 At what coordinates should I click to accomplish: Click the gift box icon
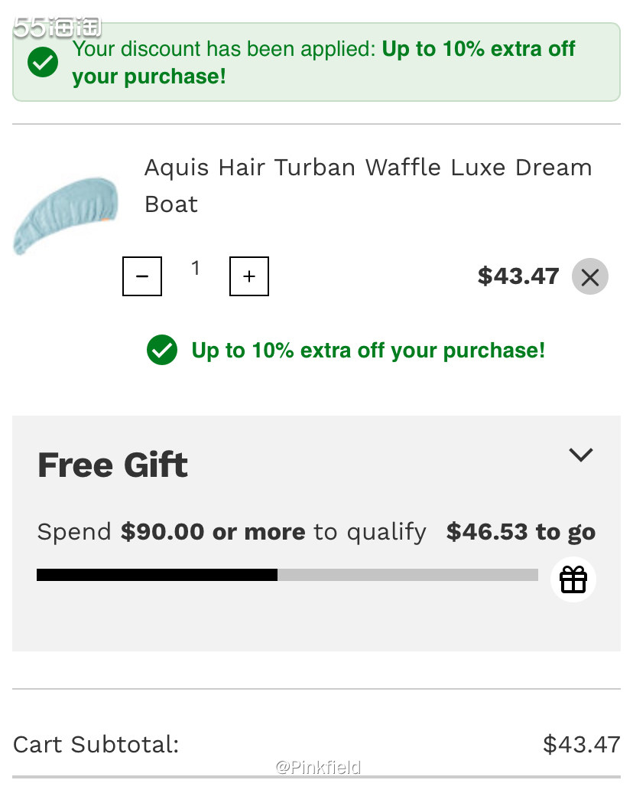(573, 579)
